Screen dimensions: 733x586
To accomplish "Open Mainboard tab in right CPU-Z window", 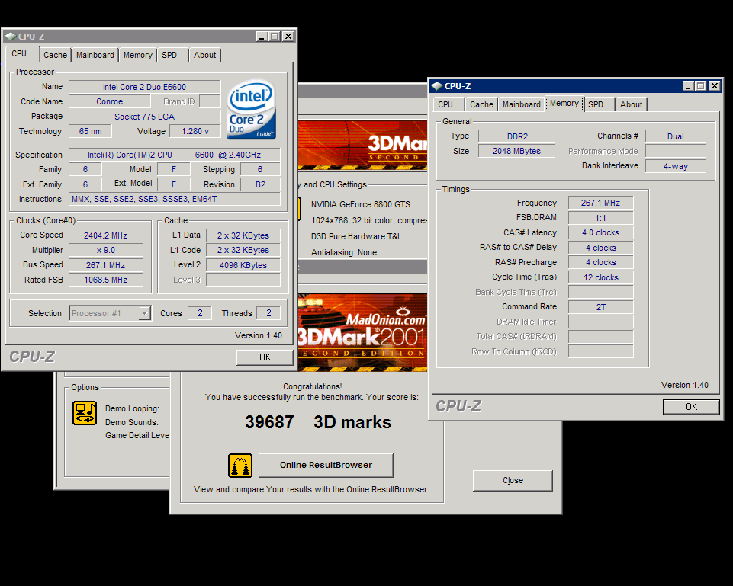I will coord(521,104).
